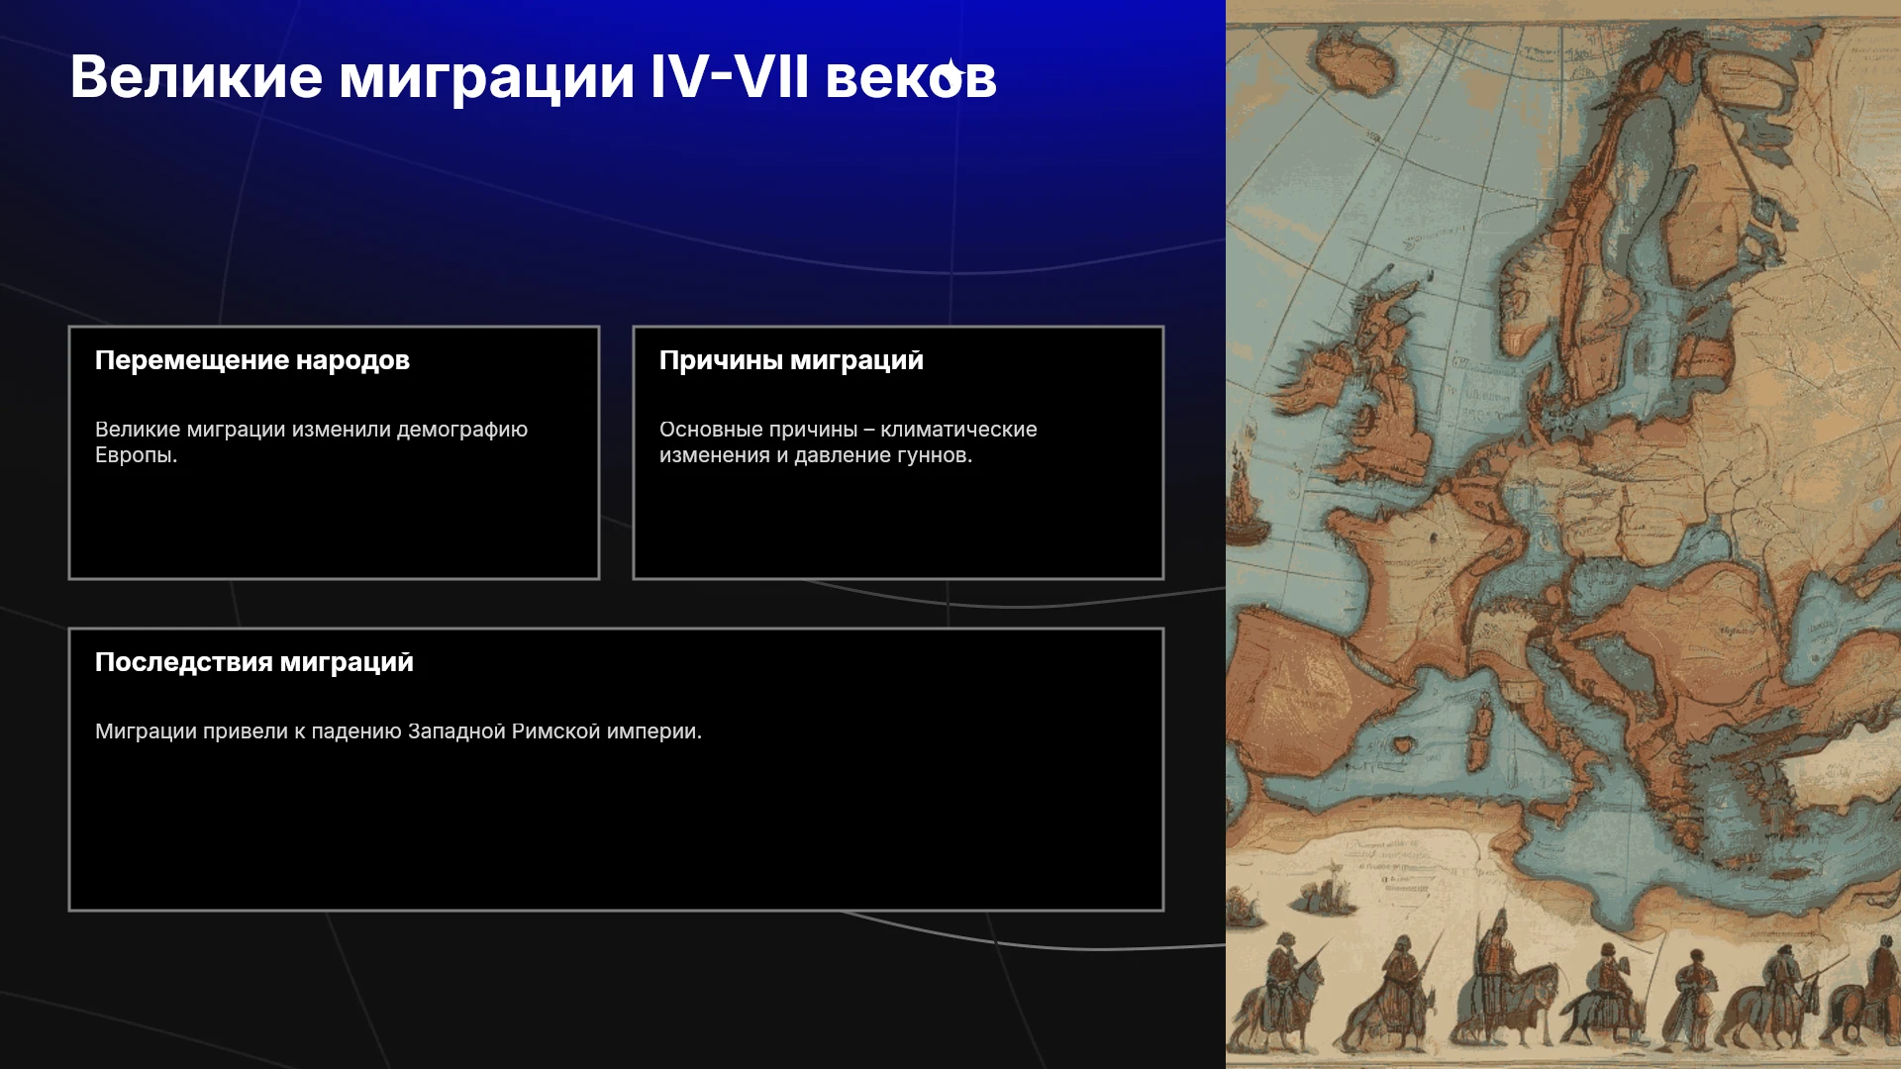Click the old Europe map image
This screenshot has width=1901, height=1069.
click(x=1563, y=534)
